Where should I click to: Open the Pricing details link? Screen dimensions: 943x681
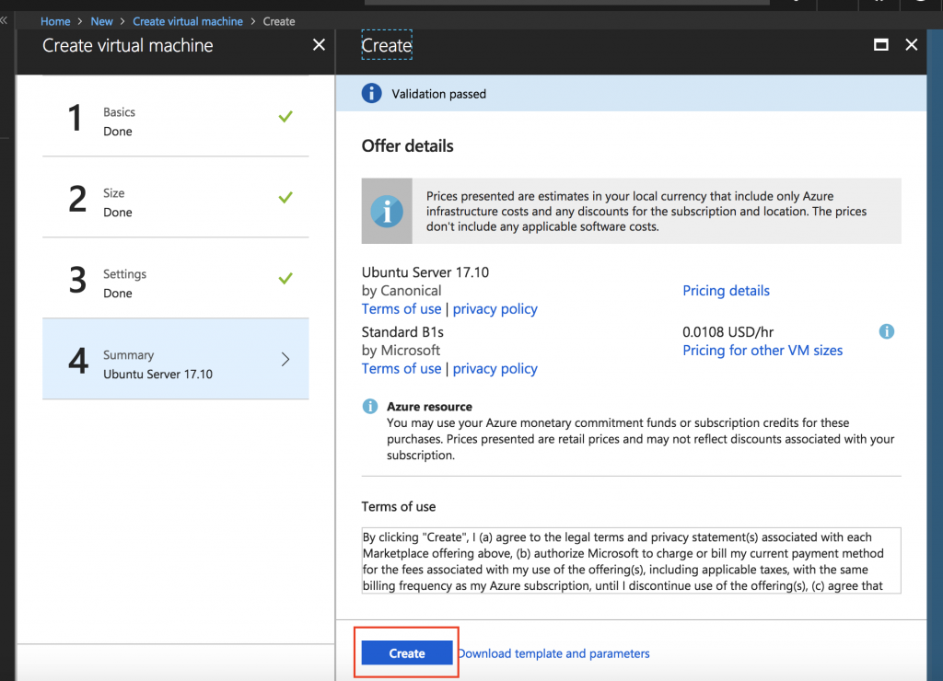click(726, 290)
